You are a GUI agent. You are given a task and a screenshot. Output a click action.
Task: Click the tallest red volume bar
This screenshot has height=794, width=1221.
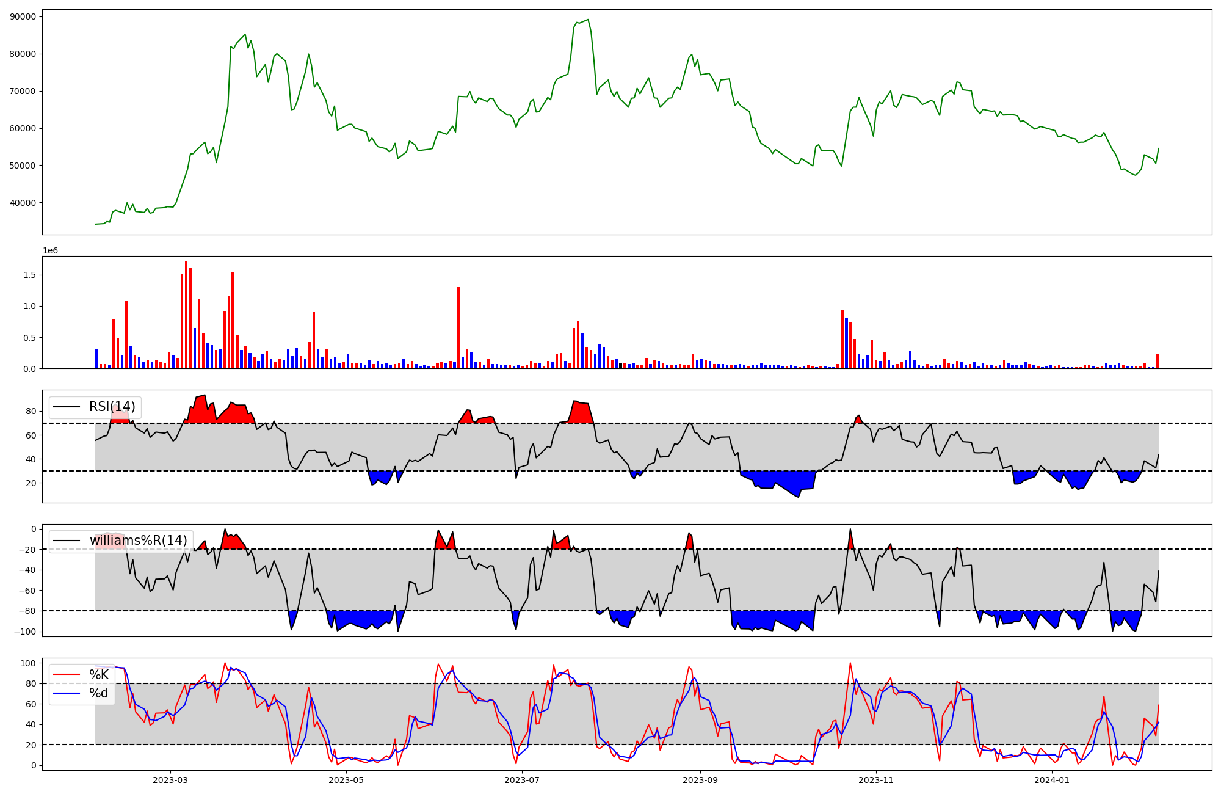pyautogui.click(x=186, y=315)
